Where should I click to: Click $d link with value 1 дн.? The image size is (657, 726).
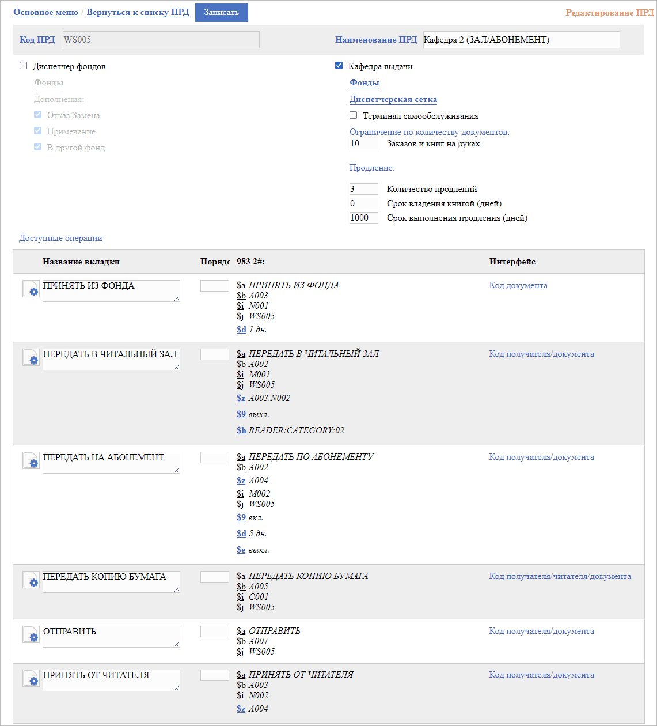click(x=241, y=330)
